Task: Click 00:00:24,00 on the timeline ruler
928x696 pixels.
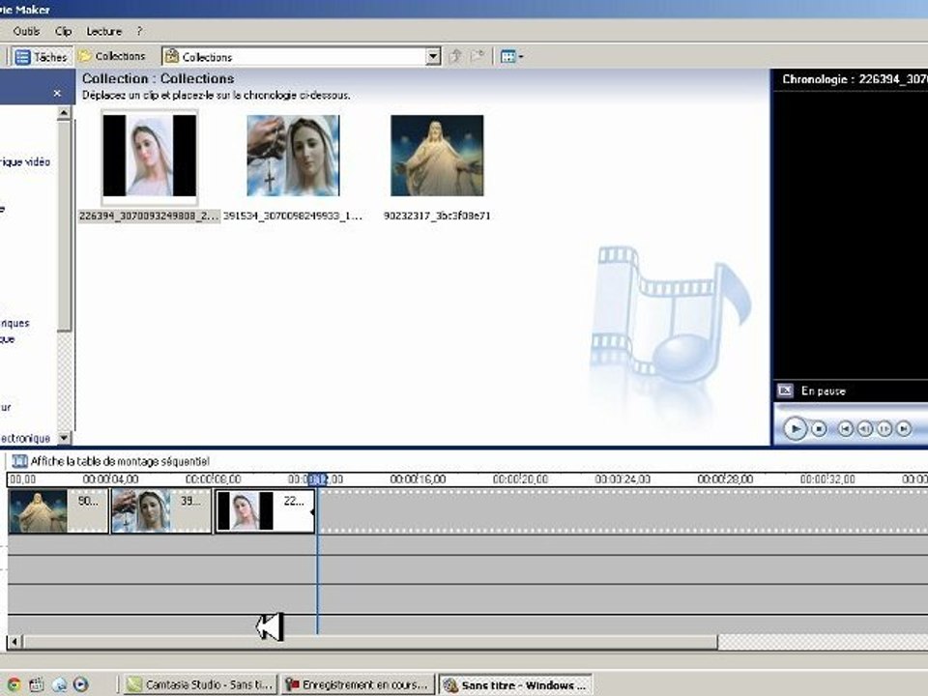Action: [x=623, y=479]
